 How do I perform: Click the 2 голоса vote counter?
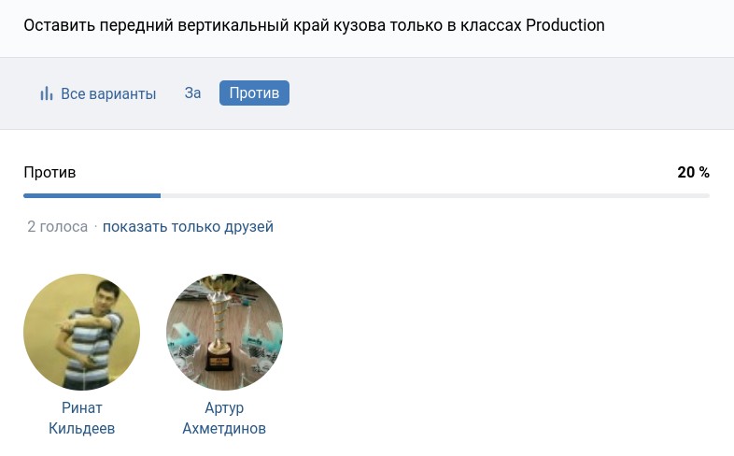(57, 226)
